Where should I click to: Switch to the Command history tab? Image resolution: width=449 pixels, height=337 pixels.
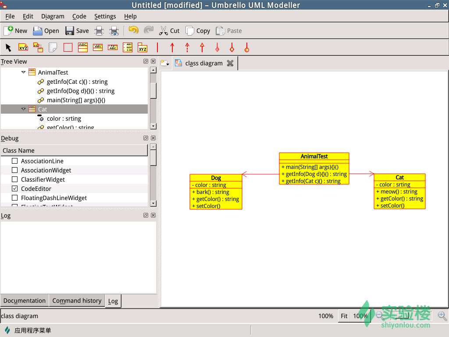(77, 301)
